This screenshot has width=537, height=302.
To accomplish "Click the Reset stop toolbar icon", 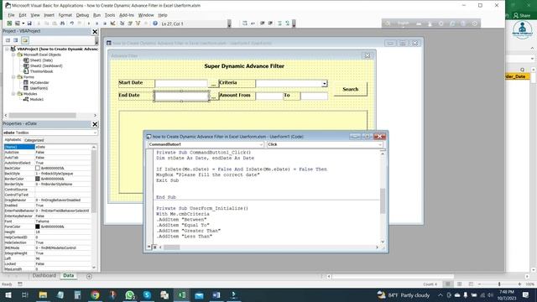I will pos(105,23).
